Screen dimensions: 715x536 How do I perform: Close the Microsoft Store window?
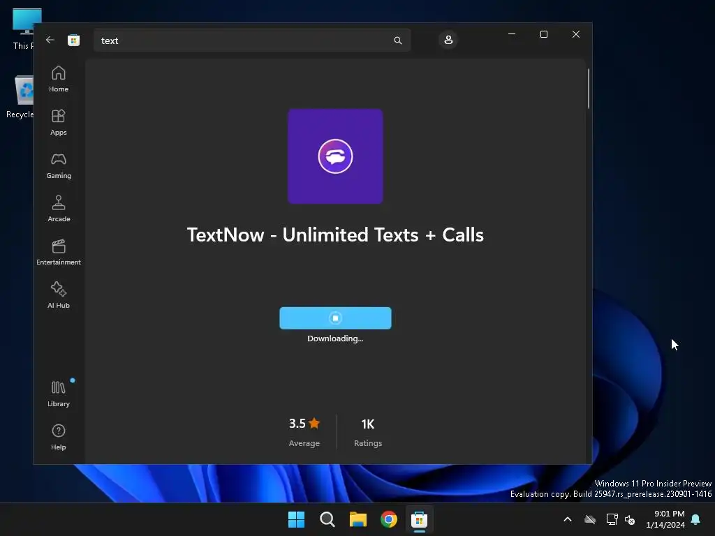point(576,34)
